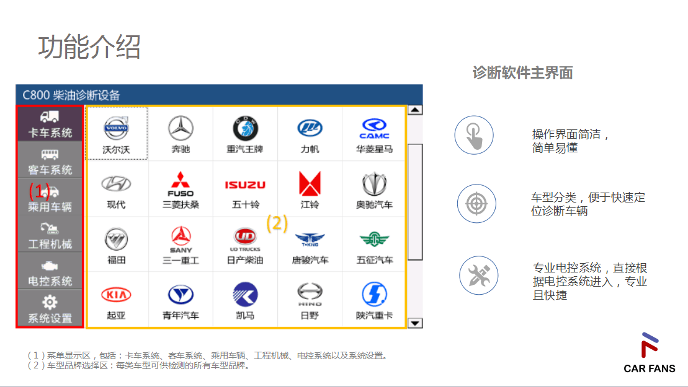Click the 专业电控系统 description text

pos(590,282)
